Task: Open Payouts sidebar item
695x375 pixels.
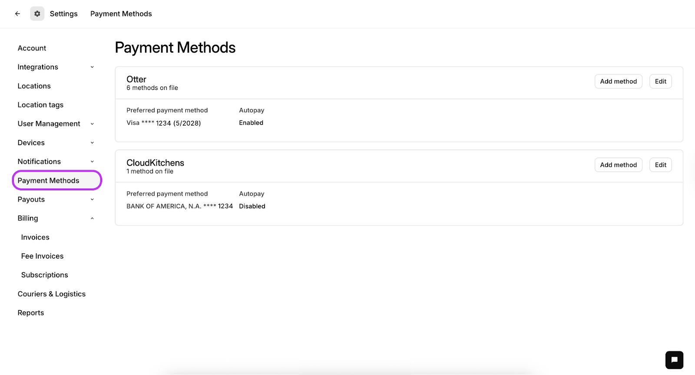Action: [x=31, y=199]
